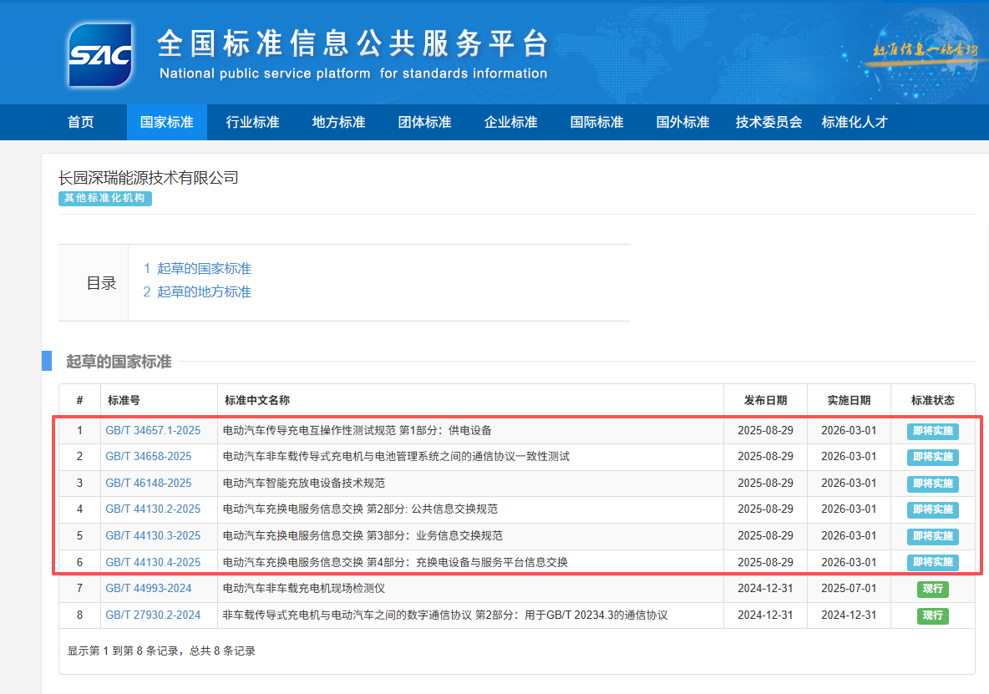Open the GB/T 44993-2024 standard link

pos(149,588)
